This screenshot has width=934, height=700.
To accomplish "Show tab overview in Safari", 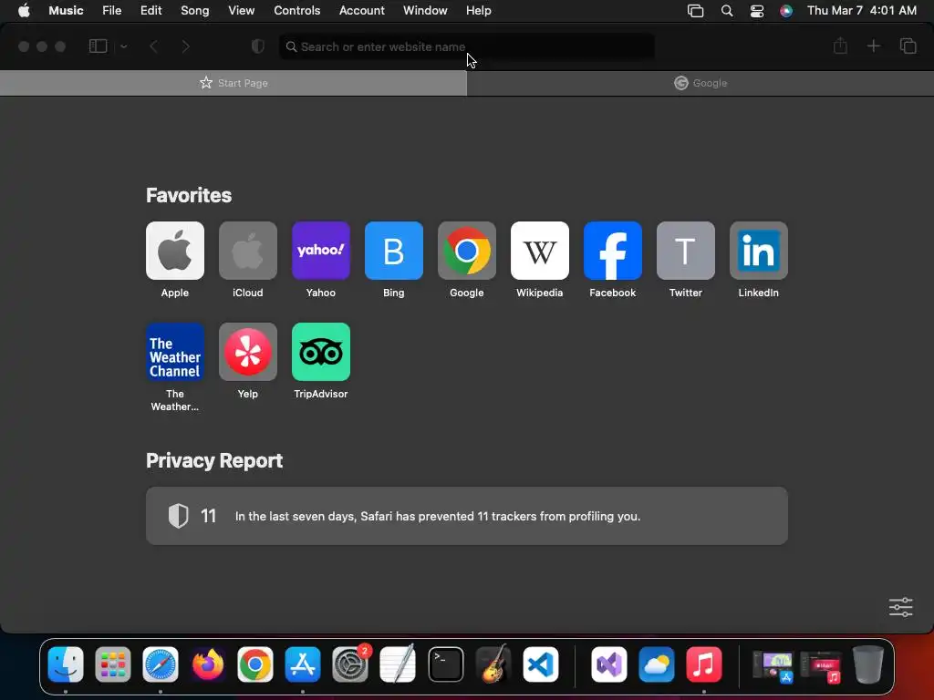I will click(908, 46).
